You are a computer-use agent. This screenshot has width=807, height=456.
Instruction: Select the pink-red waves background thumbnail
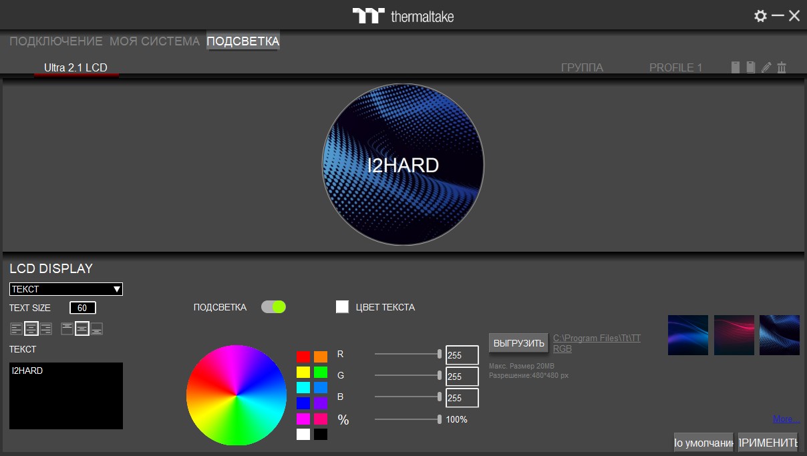click(734, 335)
